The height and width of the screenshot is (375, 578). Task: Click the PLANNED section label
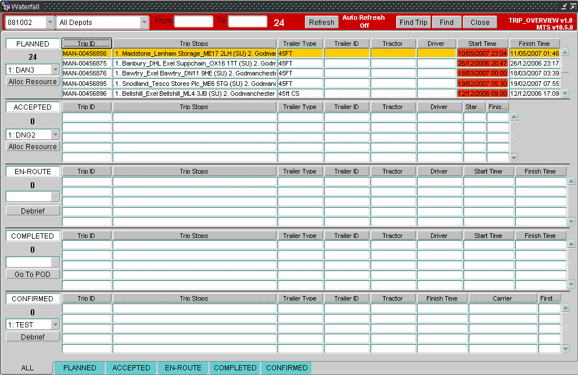coord(33,44)
